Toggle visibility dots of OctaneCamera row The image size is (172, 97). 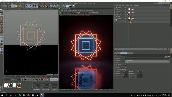click(x=127, y=15)
